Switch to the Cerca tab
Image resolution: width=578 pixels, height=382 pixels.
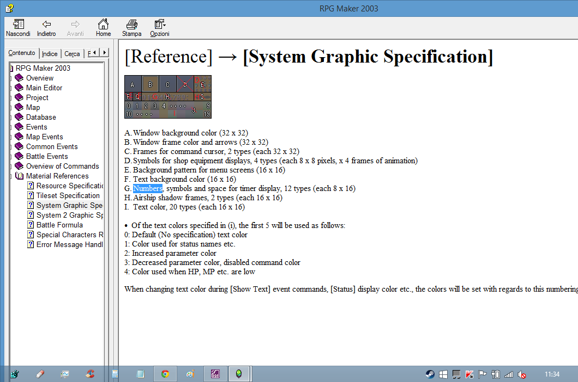(72, 54)
